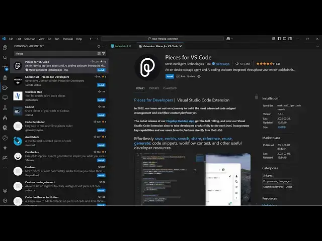This screenshot has height=241, width=322.
Task: Open the Help menu
Action: [79, 39]
